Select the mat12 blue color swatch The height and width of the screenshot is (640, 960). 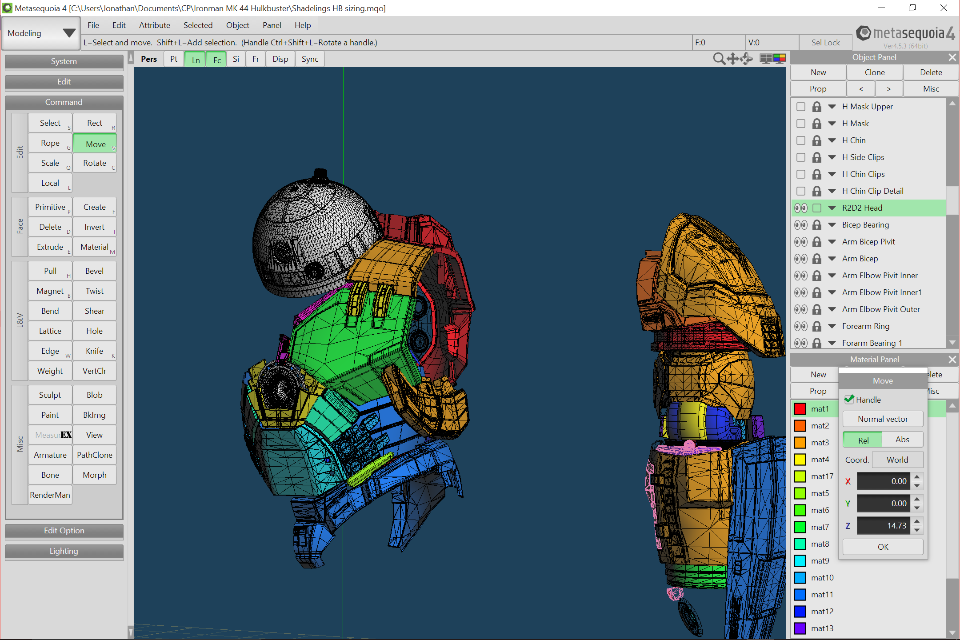pyautogui.click(x=800, y=612)
